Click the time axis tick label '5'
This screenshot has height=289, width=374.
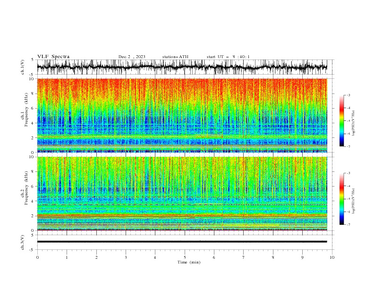point(185,257)
